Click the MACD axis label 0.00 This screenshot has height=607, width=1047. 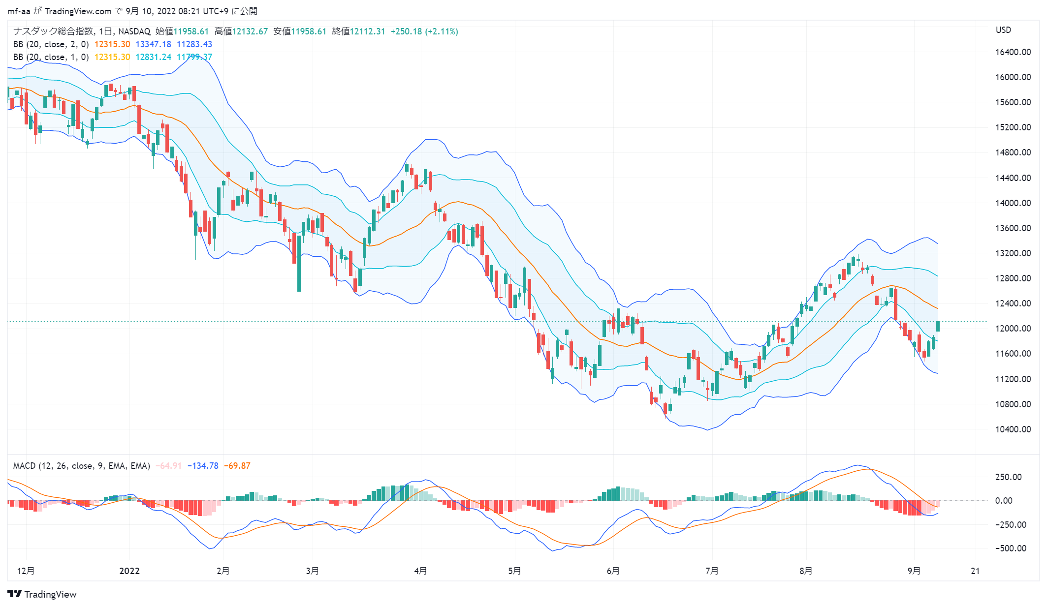(1004, 501)
